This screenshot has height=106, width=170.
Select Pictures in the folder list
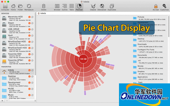click(149, 18)
